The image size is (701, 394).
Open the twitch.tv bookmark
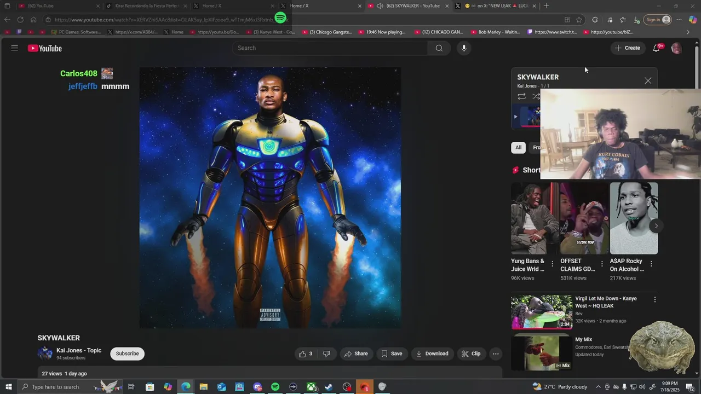pyautogui.click(x=552, y=32)
